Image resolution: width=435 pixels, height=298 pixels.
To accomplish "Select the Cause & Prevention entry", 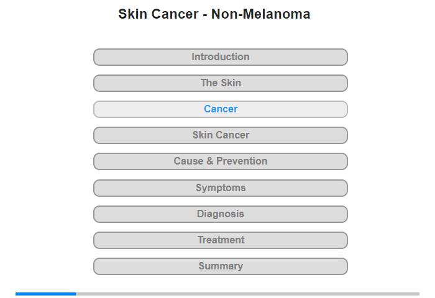I will point(221,161).
